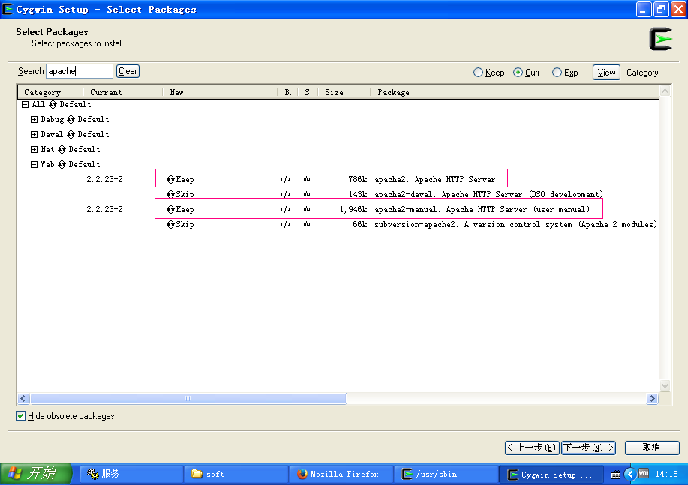
Task: Collapse the All category tree node
Action: [x=26, y=104]
